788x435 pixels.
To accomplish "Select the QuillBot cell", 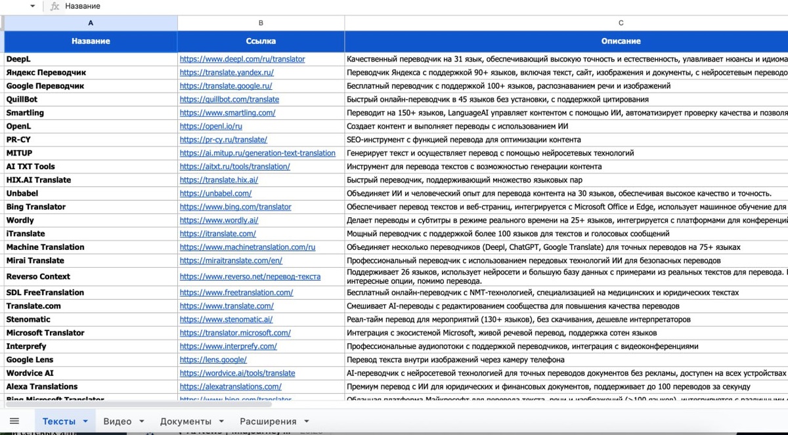I will (x=91, y=99).
